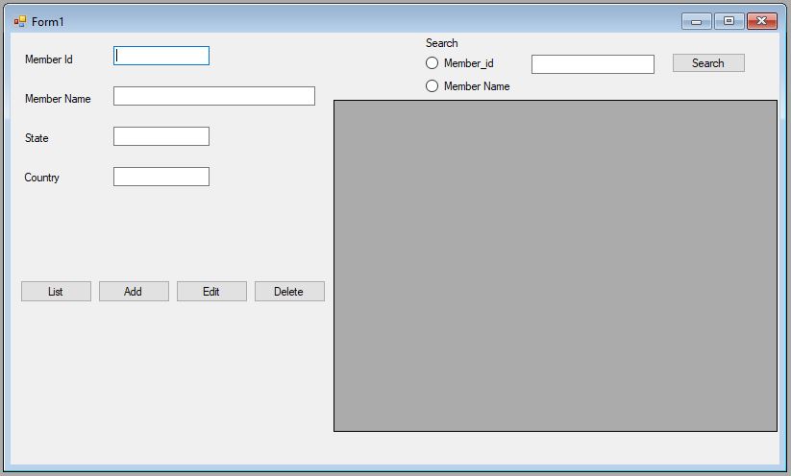
Task: Click the gray data grid area
Action: [556, 266]
